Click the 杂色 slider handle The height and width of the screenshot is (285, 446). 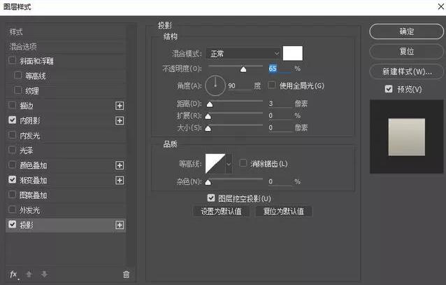point(208,182)
